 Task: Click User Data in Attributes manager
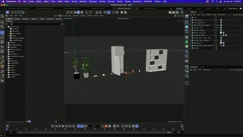point(206,70)
